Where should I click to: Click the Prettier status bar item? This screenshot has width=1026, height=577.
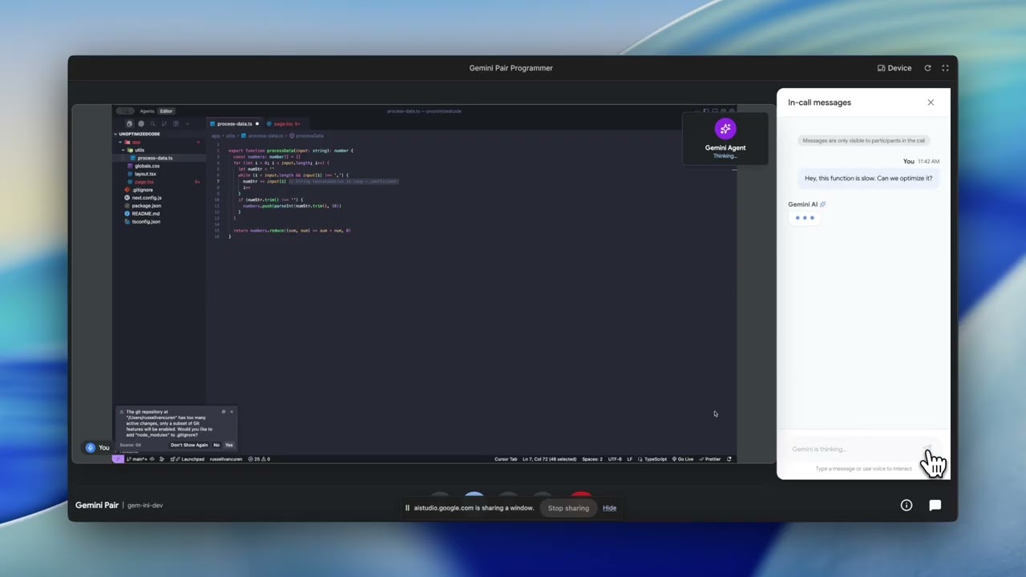click(710, 459)
